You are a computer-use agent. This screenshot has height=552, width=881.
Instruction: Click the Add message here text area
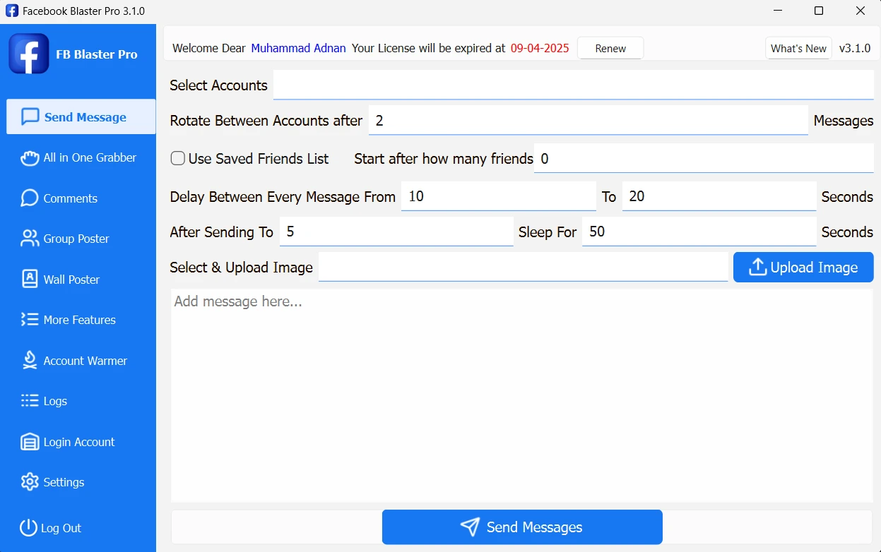[521, 395]
